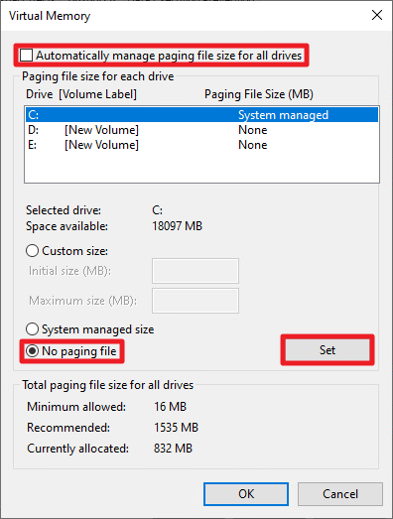Viewport: 393px width, 519px height.
Task: Click the Maximum size (MB) field
Action: 196,301
